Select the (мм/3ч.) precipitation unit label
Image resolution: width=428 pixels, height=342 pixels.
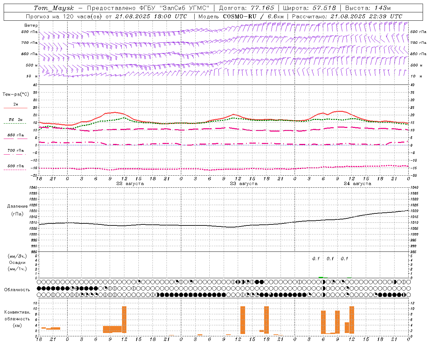pyautogui.click(x=17, y=256)
